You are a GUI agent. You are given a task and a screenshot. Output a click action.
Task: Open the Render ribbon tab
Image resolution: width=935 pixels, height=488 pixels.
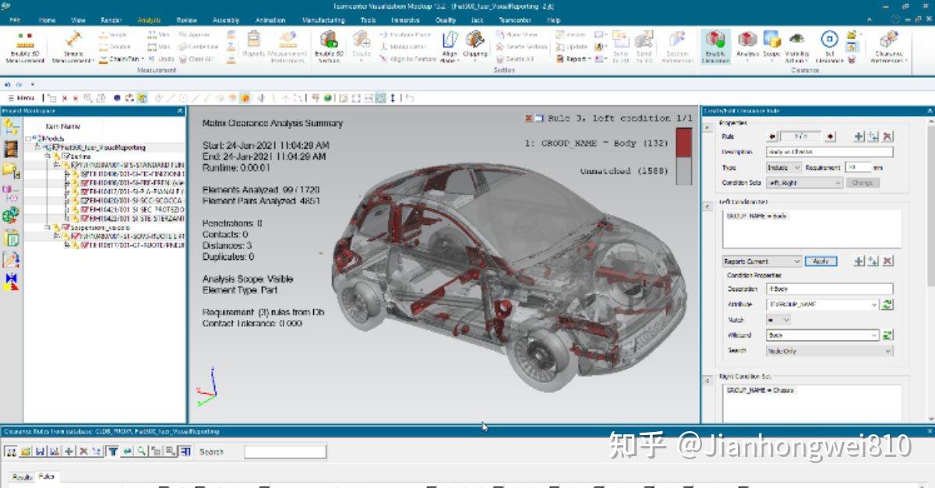pos(111,20)
